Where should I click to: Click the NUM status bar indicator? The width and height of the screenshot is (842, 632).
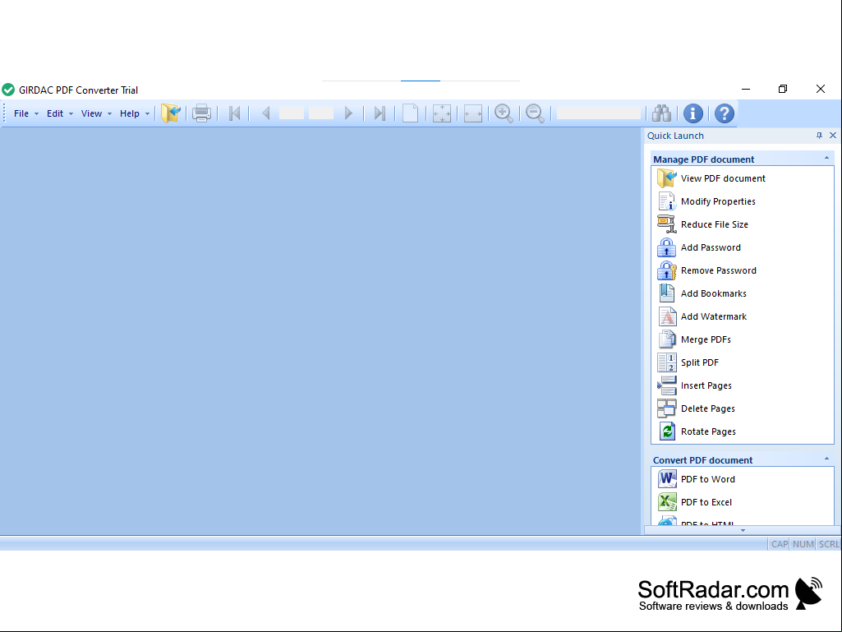tap(803, 544)
